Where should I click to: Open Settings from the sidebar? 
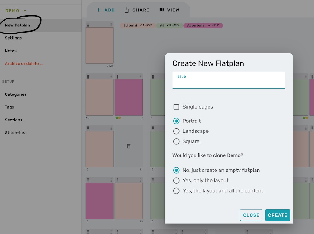[13, 38]
